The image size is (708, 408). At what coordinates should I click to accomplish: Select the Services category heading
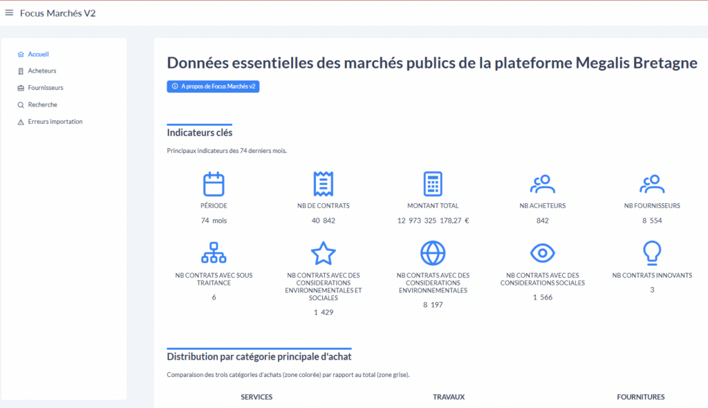point(257,397)
